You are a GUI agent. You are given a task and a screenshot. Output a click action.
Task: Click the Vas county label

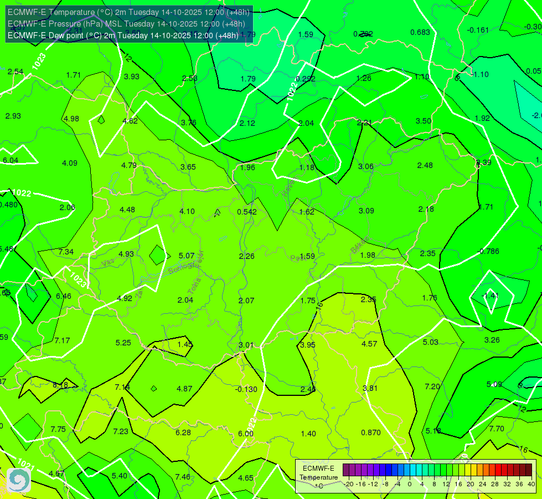(x=108, y=263)
